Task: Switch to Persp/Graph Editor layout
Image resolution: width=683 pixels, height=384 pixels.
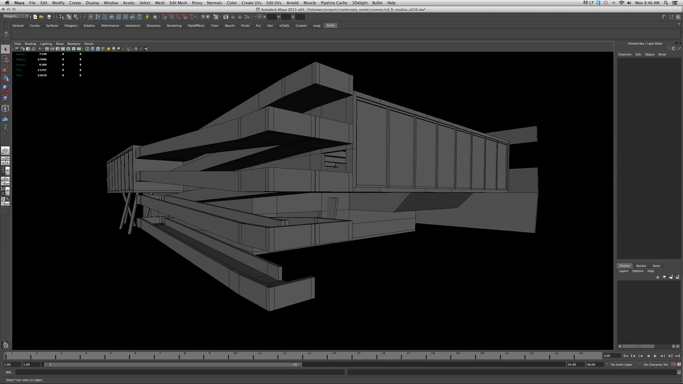Action: pyautogui.click(x=5, y=181)
